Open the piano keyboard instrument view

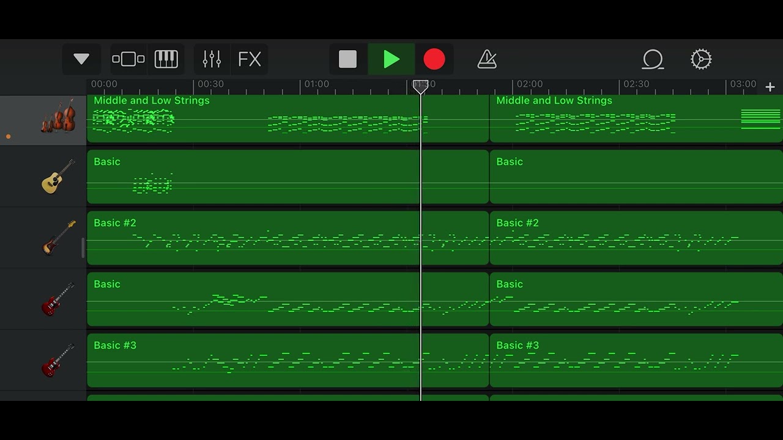[x=166, y=59]
